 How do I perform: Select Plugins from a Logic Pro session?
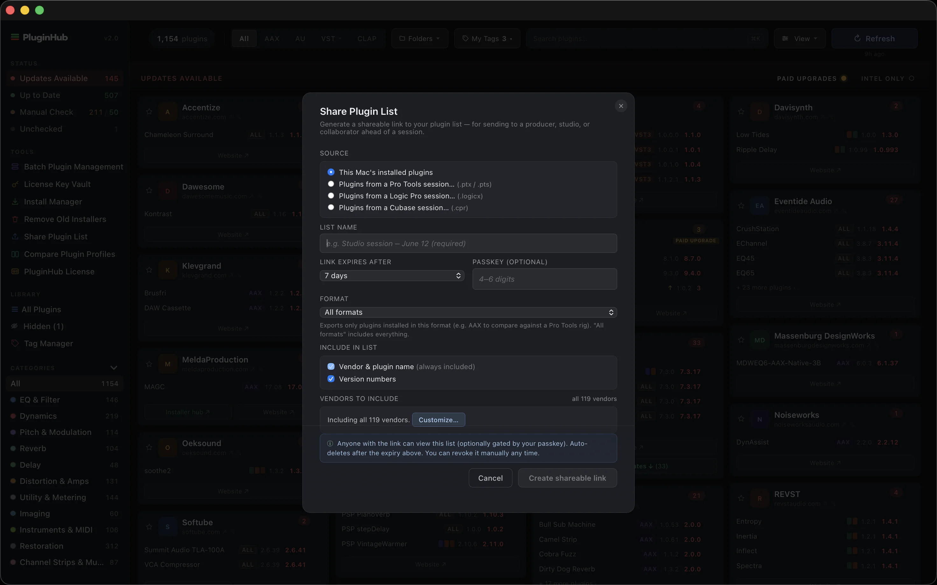coord(331,196)
